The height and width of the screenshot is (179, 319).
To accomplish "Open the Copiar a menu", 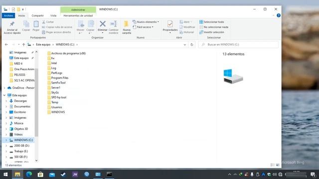I will click(90, 27).
